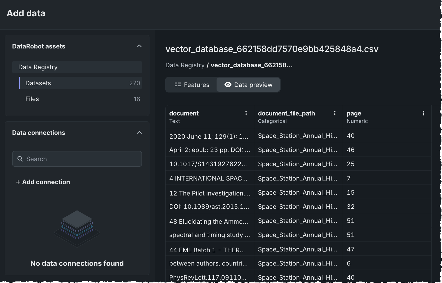442x283 pixels.
Task: Open the document column options menu
Action: point(246,113)
